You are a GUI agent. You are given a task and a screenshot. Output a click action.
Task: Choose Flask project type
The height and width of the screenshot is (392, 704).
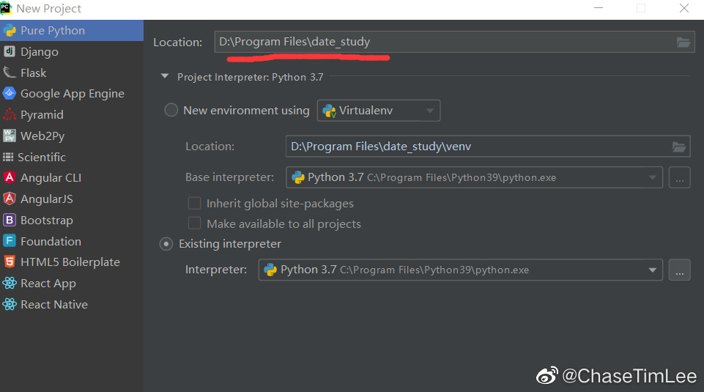(x=72, y=73)
